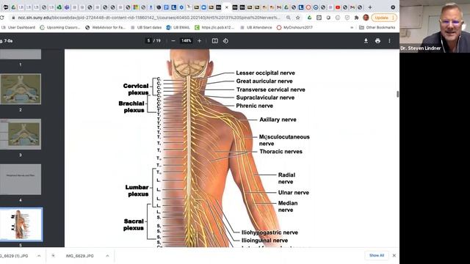The height and width of the screenshot is (264, 470).
Task: Open the Chrome extensions puzzle icon
Action: click(x=356, y=18)
